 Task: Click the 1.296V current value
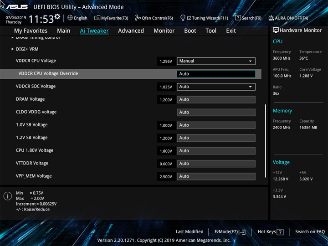[166, 61]
